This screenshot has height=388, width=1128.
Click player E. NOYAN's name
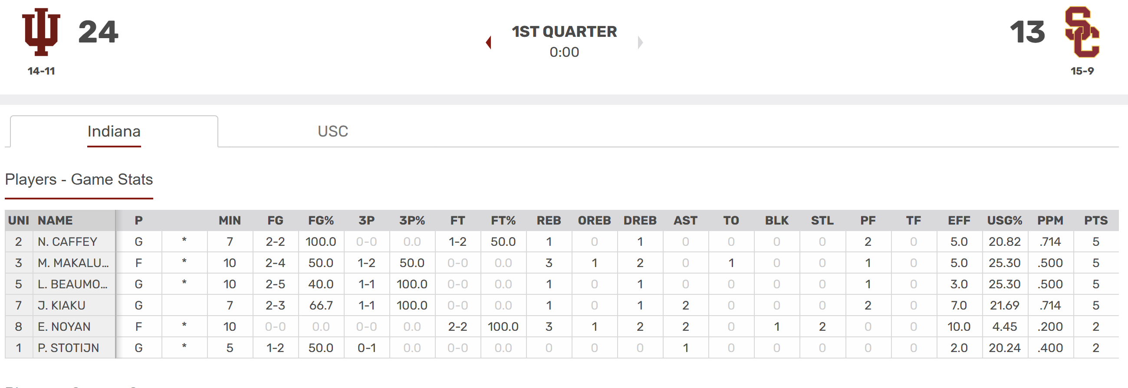click(x=64, y=327)
